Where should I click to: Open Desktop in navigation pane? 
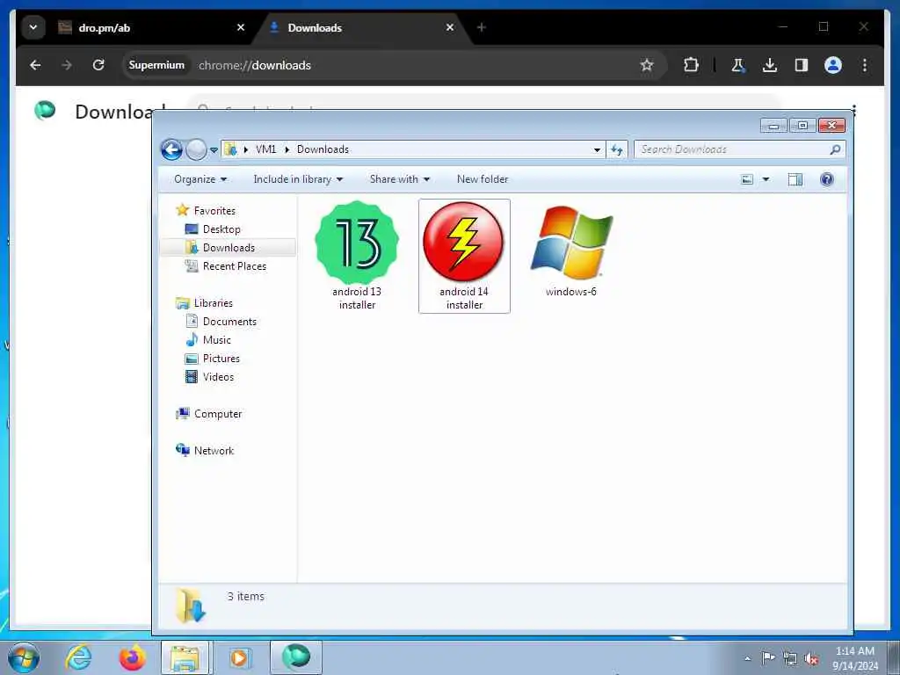coord(221,229)
